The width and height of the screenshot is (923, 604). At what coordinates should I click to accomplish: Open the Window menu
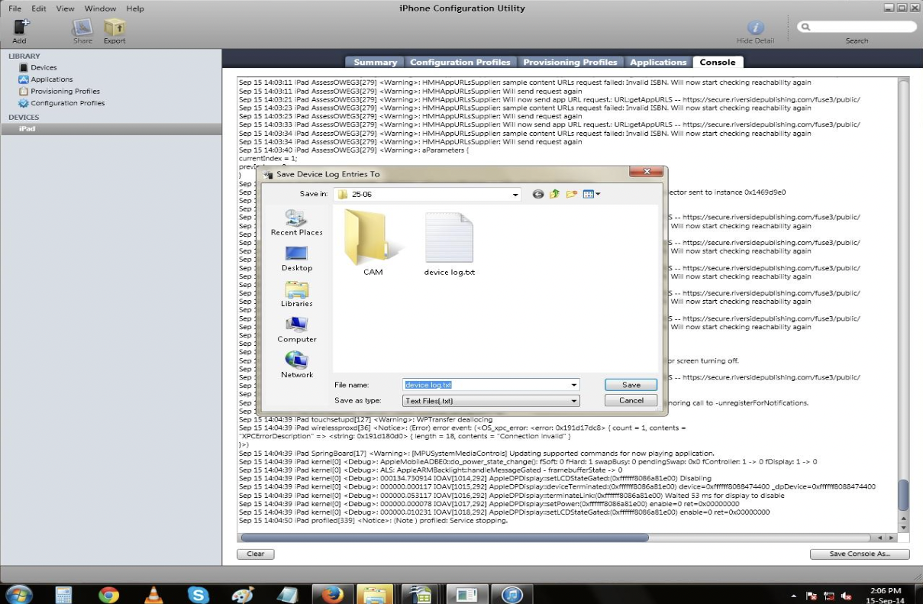100,8
